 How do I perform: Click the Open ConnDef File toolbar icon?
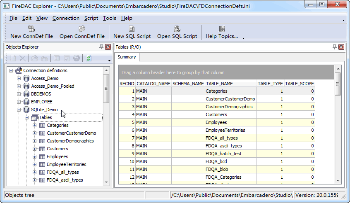(x=82, y=29)
